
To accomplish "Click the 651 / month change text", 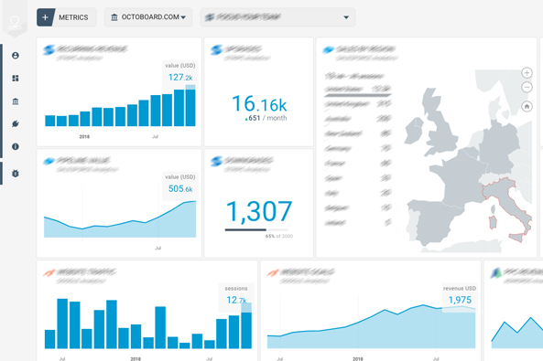I will click(266, 118).
